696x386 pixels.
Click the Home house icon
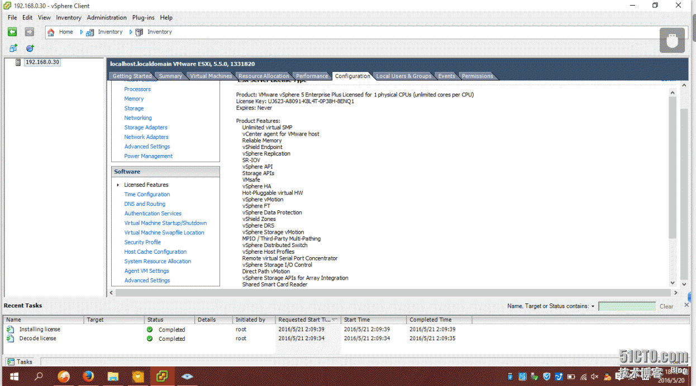tap(51, 32)
